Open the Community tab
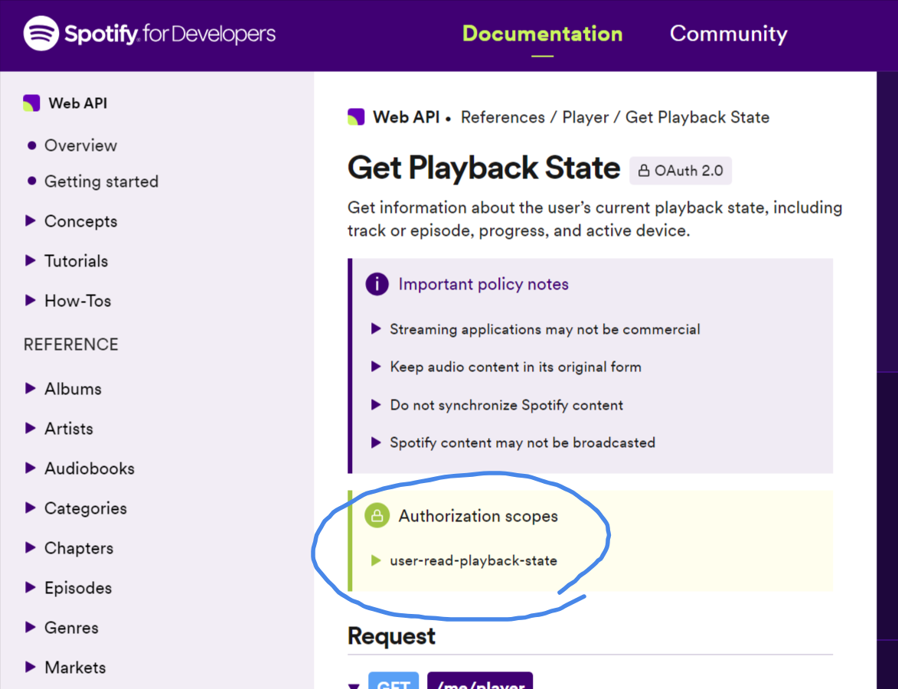Viewport: 898px width, 689px height. click(728, 34)
